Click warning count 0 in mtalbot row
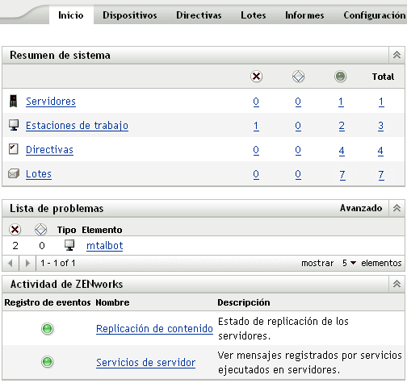 click(42, 245)
